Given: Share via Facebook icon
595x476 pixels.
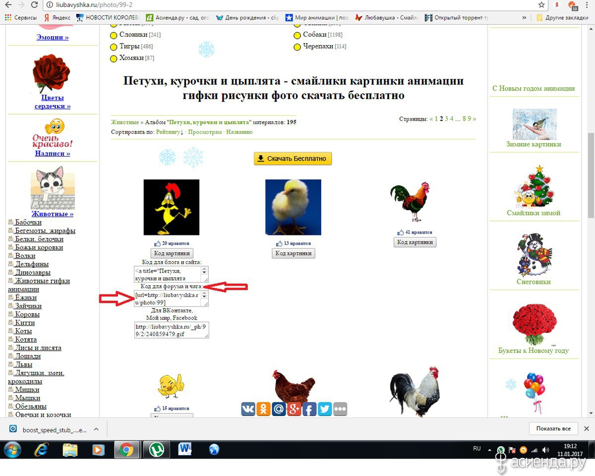Looking at the screenshot, I should (309, 409).
